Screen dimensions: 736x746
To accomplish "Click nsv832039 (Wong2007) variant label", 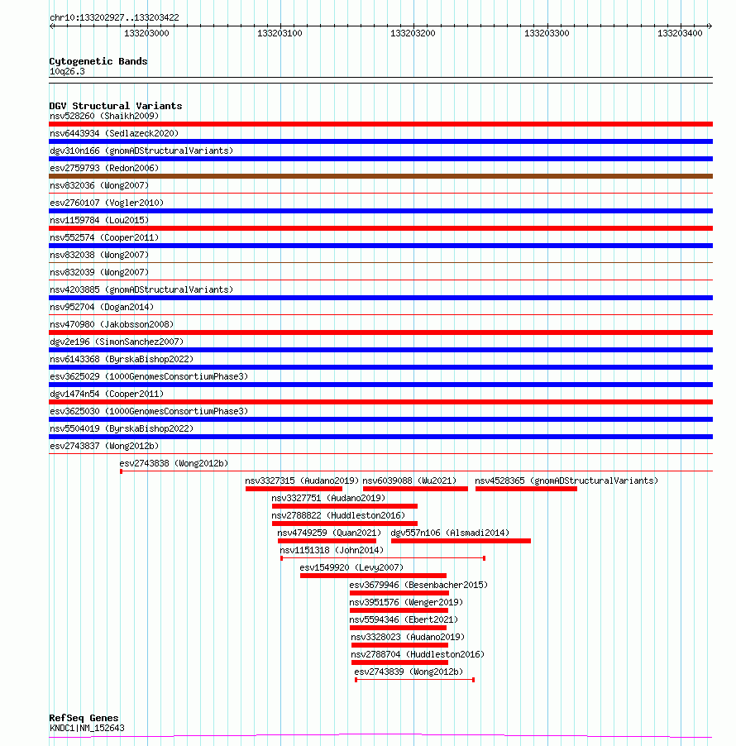I will (99, 272).
